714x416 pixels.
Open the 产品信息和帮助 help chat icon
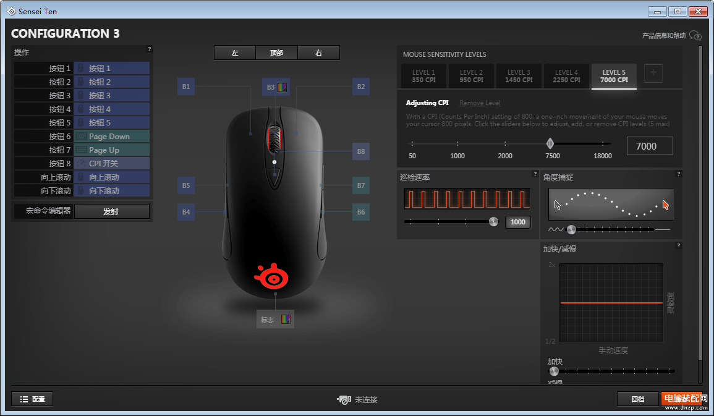(x=695, y=35)
